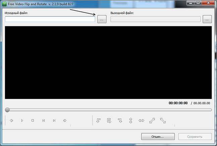
Task: Flip video horizontally with left-right arrow icon
Action: [141, 120]
